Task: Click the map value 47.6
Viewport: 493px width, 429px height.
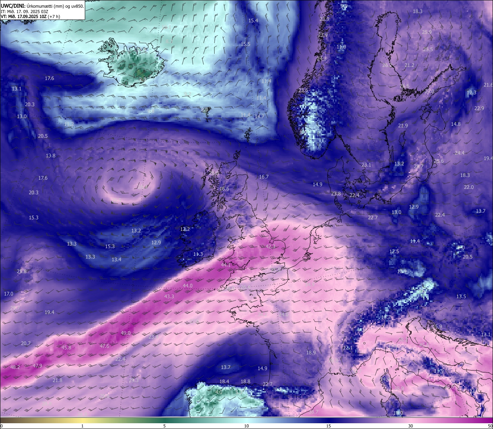Action: [104, 346]
